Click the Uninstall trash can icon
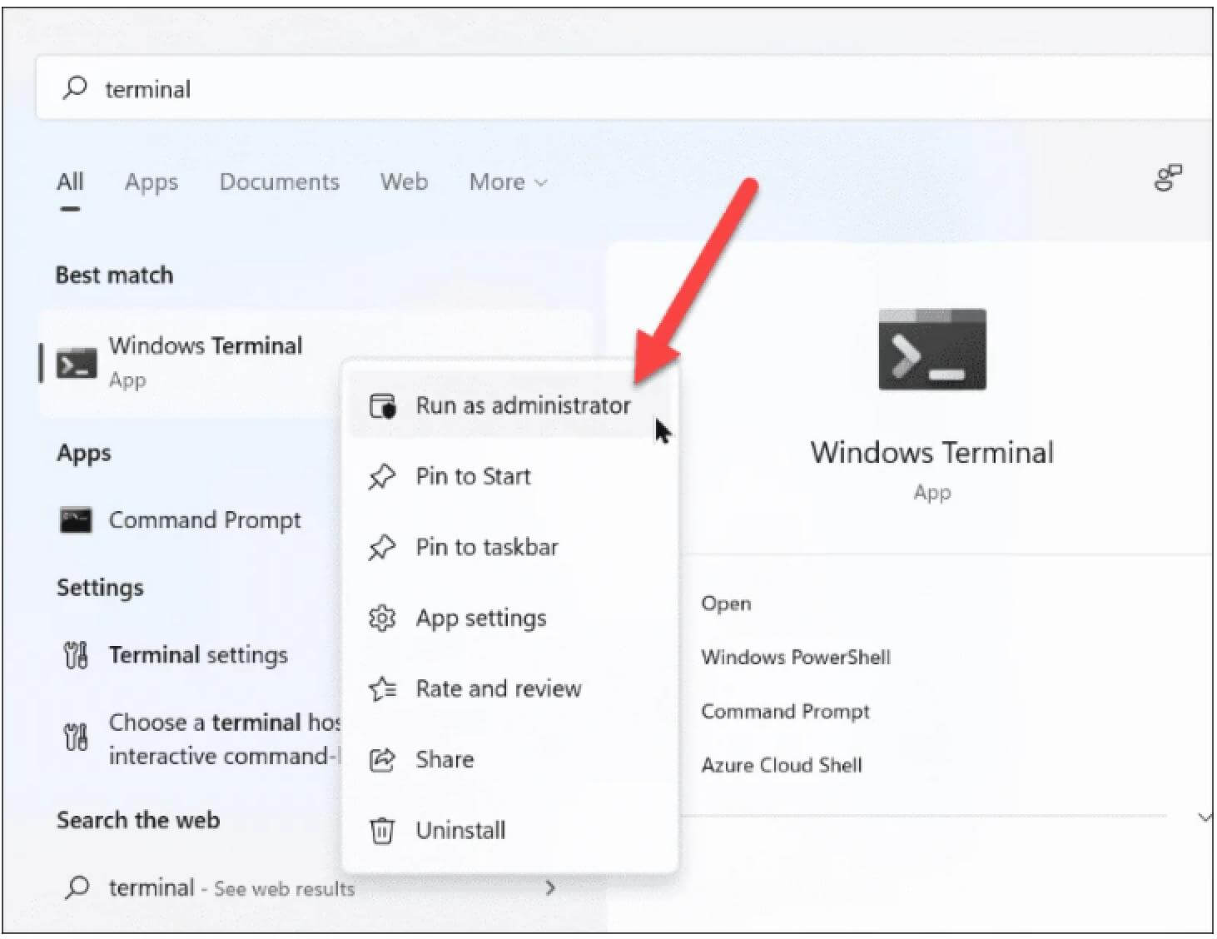 (382, 831)
